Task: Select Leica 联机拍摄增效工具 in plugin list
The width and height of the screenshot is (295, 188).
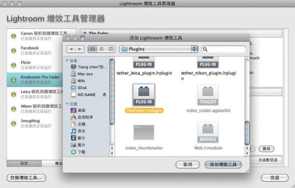Action: point(35,94)
